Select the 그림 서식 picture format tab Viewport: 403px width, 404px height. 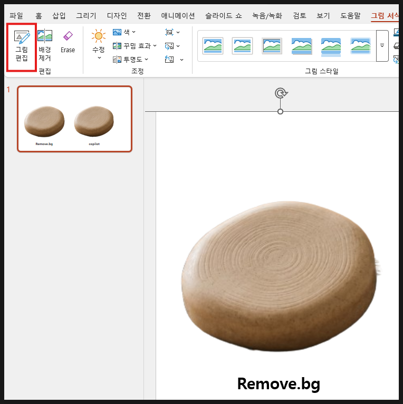385,16
